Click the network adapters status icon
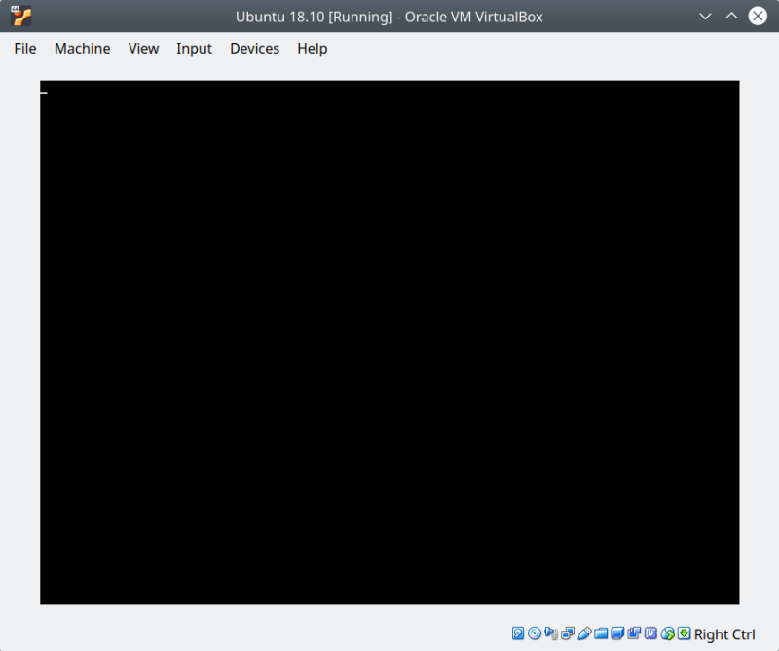Viewport: 779px width, 651px height. point(567,633)
